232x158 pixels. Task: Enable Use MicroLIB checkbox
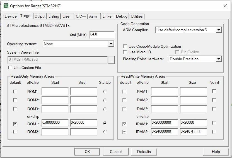125,52
